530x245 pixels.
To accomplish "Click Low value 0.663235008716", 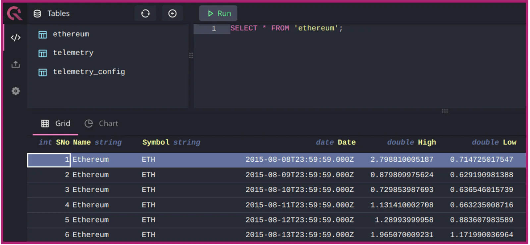I will 482,205.
